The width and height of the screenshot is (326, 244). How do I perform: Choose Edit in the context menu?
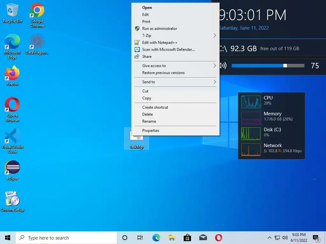point(175,15)
